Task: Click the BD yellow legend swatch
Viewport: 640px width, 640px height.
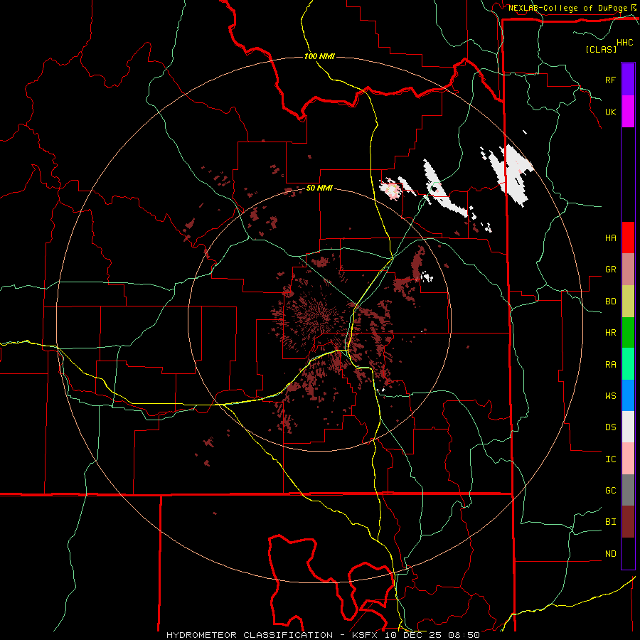Action: 628,302
